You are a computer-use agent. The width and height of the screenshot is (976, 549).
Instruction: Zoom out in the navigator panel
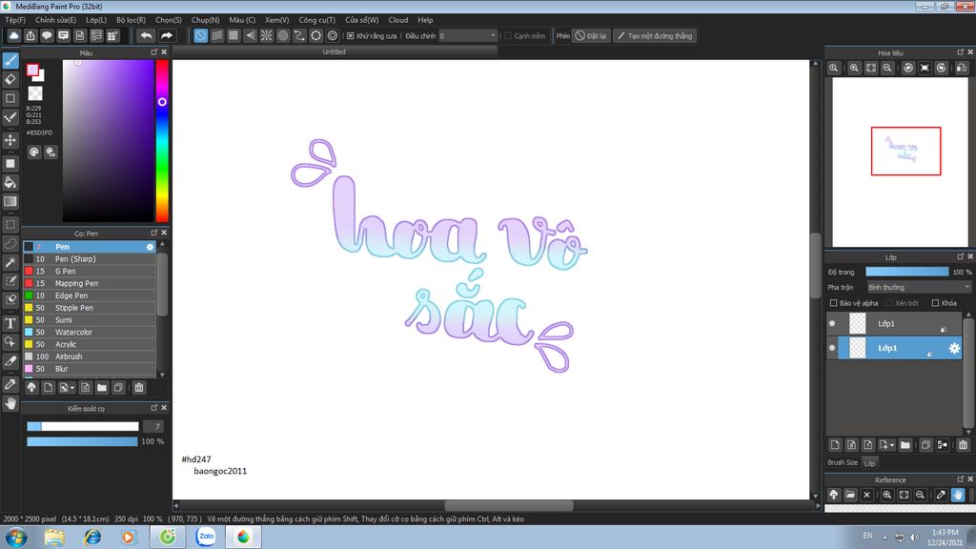(887, 68)
